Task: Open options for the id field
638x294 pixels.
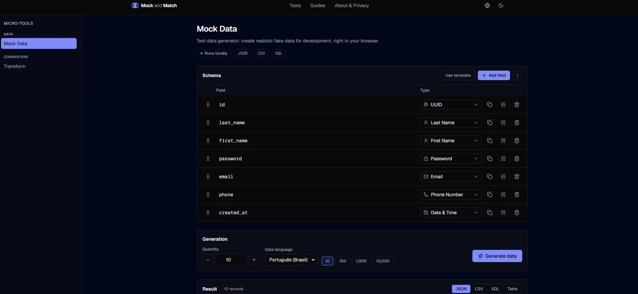Action: click(x=503, y=105)
